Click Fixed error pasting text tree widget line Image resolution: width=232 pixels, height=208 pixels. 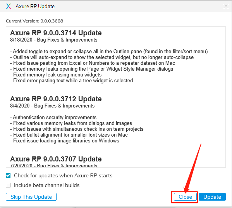click(x=72, y=80)
